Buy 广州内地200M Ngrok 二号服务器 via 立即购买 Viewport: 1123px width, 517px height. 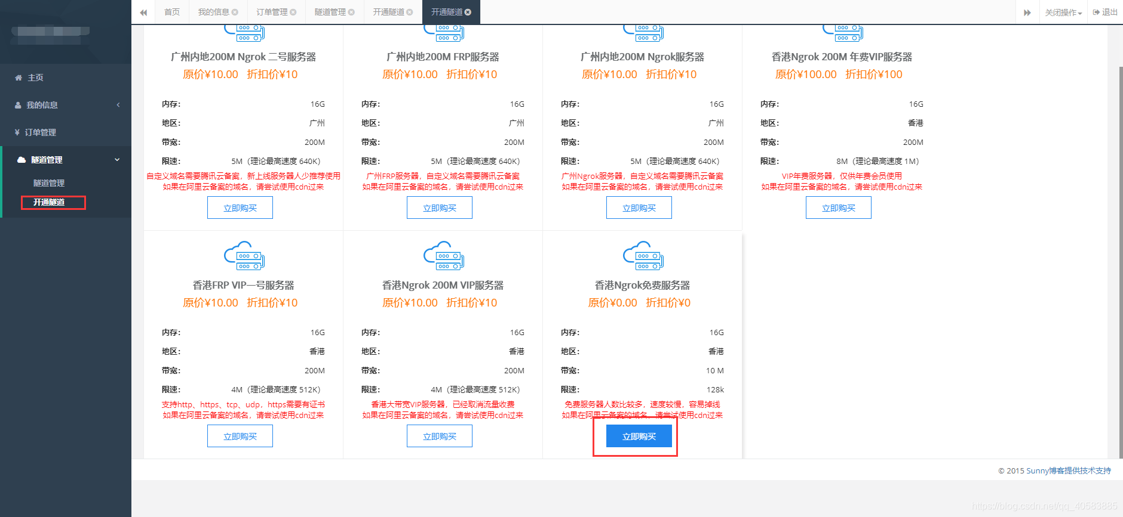(240, 208)
